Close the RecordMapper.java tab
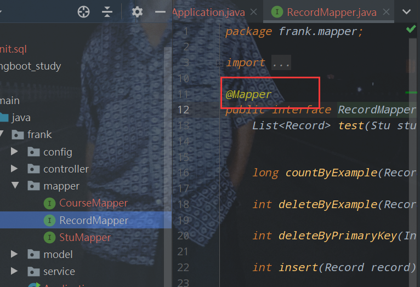 point(386,12)
